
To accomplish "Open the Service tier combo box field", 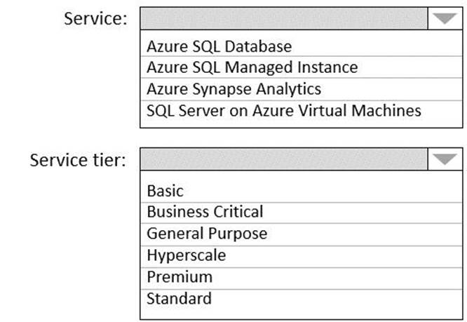I will coord(284,159).
